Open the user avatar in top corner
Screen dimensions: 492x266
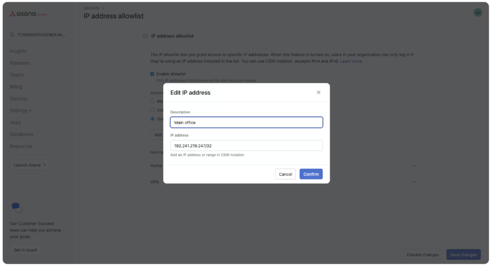[x=478, y=12]
